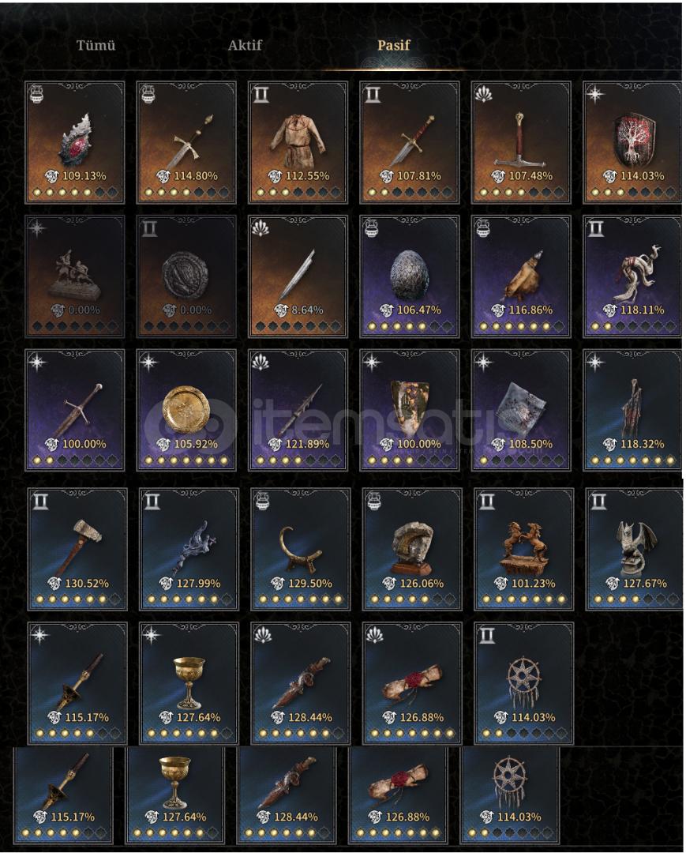686x853 pixels.
Task: Open the Aktif tab
Action: (x=245, y=45)
